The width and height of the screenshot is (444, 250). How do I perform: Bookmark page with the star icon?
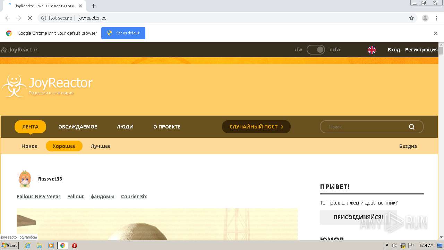(411, 18)
